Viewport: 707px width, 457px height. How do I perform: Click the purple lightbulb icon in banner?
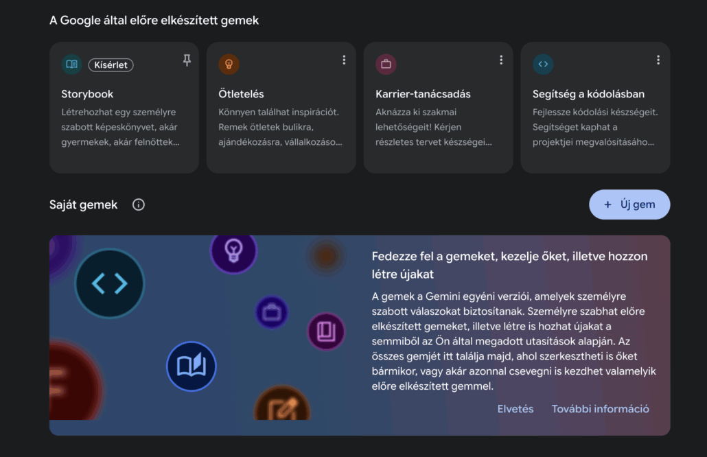coord(233,251)
